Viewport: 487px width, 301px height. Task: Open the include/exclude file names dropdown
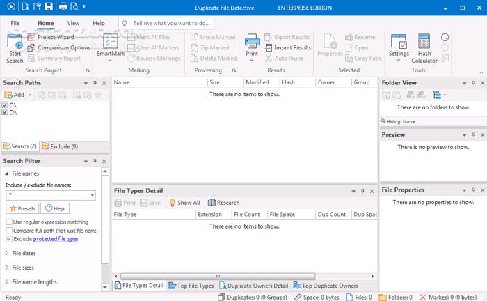tap(93, 195)
